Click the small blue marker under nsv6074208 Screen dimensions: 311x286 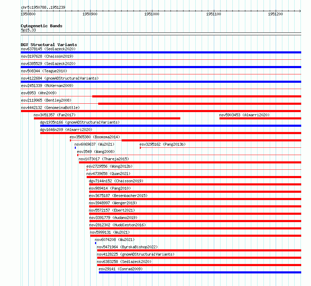[95, 243]
